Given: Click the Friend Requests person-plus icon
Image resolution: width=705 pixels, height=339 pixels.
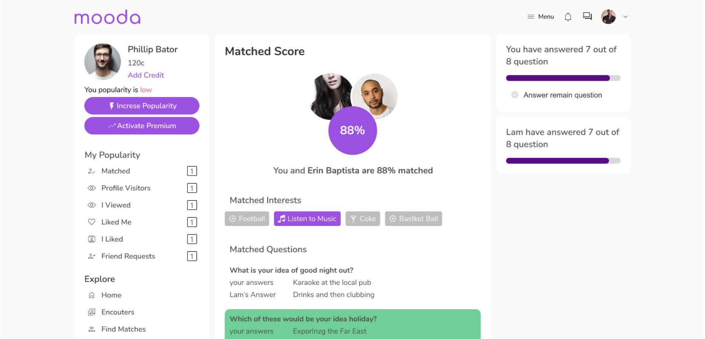Looking at the screenshot, I should [x=92, y=256].
